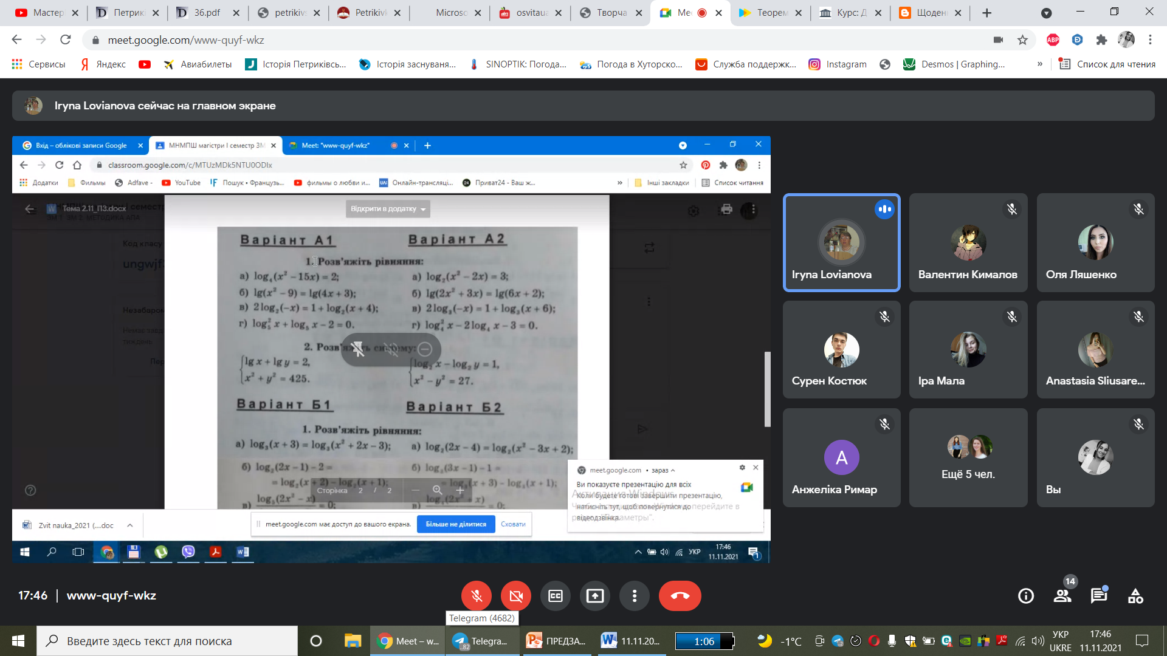Click the taskbar microphone tray icon
Image resolution: width=1167 pixels, height=656 pixels.
pos(892,641)
